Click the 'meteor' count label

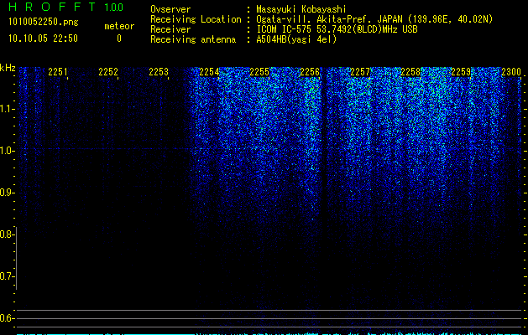tap(119, 26)
